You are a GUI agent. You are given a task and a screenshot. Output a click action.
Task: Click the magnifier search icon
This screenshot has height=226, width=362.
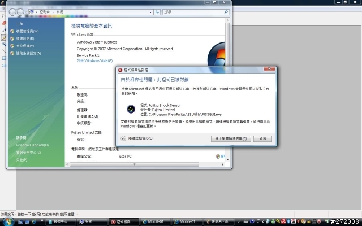(226, 12)
